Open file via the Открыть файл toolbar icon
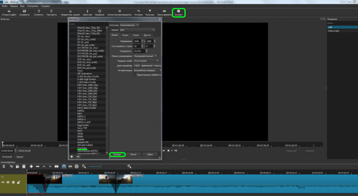Image resolution: width=358 pixels, height=196 pixels. click(x=9, y=12)
